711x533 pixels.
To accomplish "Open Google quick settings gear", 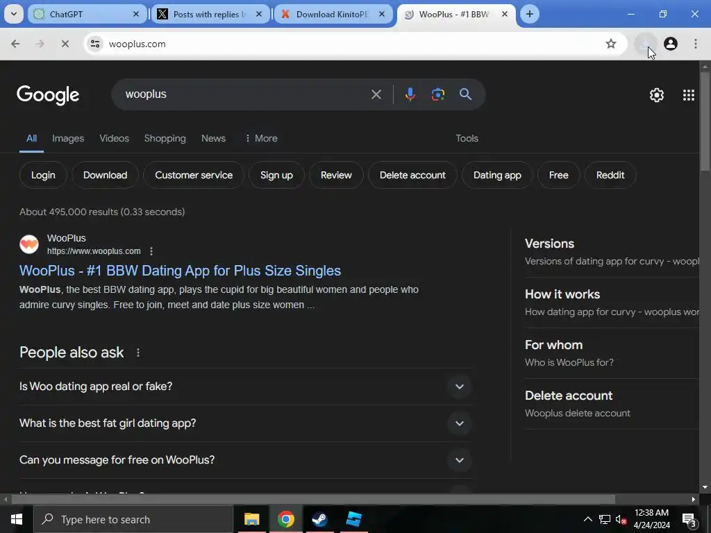I will [657, 94].
